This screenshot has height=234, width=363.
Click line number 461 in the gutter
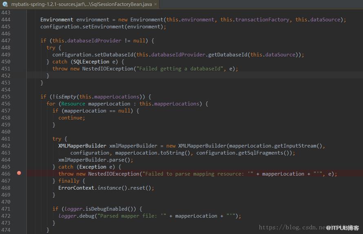pos(6,139)
